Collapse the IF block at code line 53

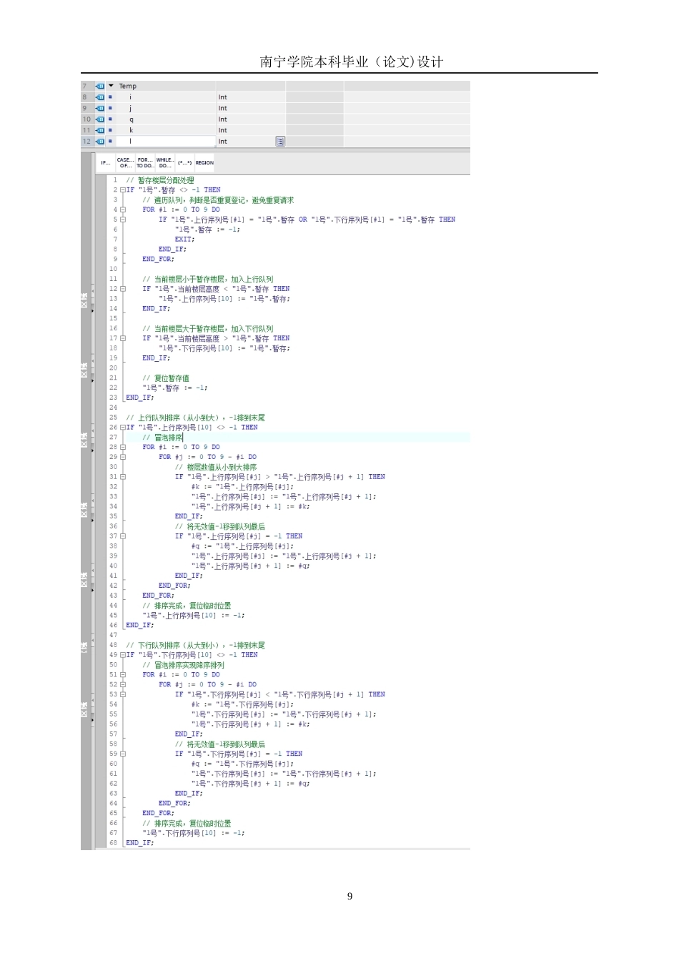tap(122, 694)
